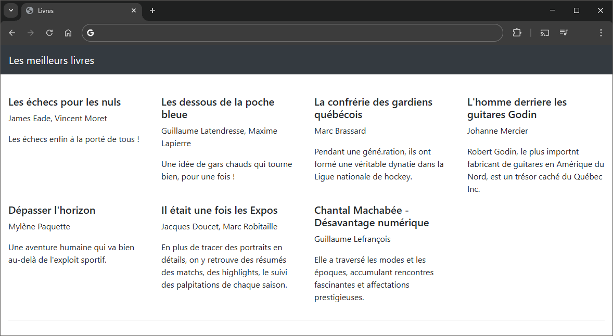Click author Mylène Paquette
613x336 pixels.
tap(39, 227)
